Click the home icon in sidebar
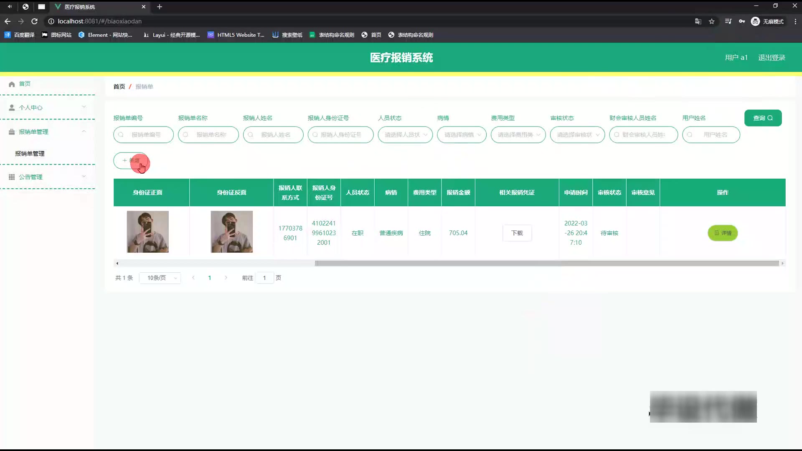Screen dimensions: 802x451 click(x=12, y=84)
